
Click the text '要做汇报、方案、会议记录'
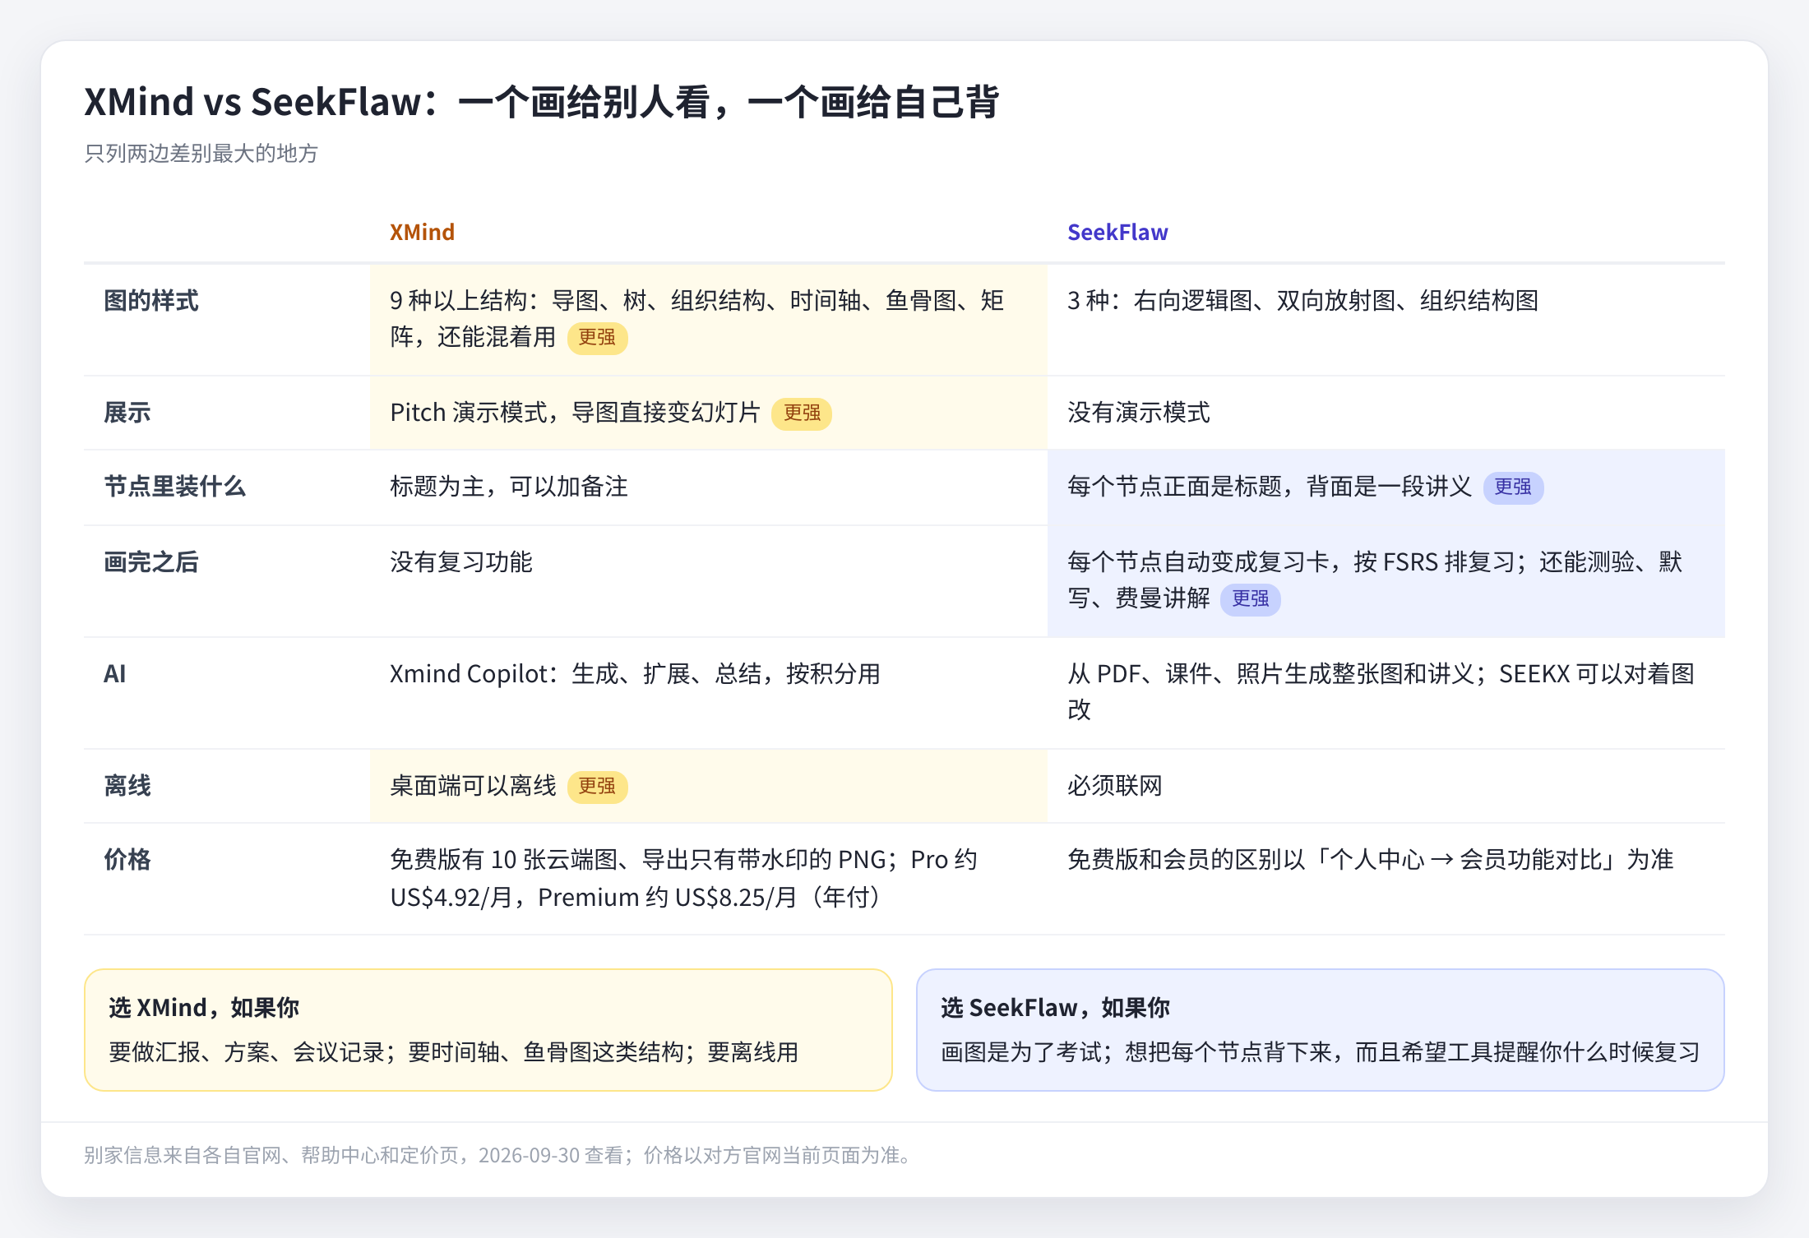tap(454, 1052)
